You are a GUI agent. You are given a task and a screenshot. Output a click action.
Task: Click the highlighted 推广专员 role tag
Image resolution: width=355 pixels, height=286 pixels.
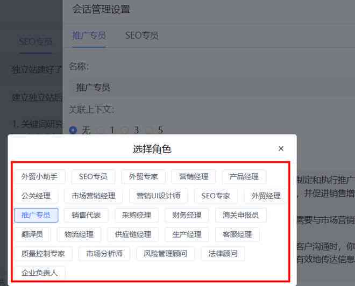click(x=36, y=215)
